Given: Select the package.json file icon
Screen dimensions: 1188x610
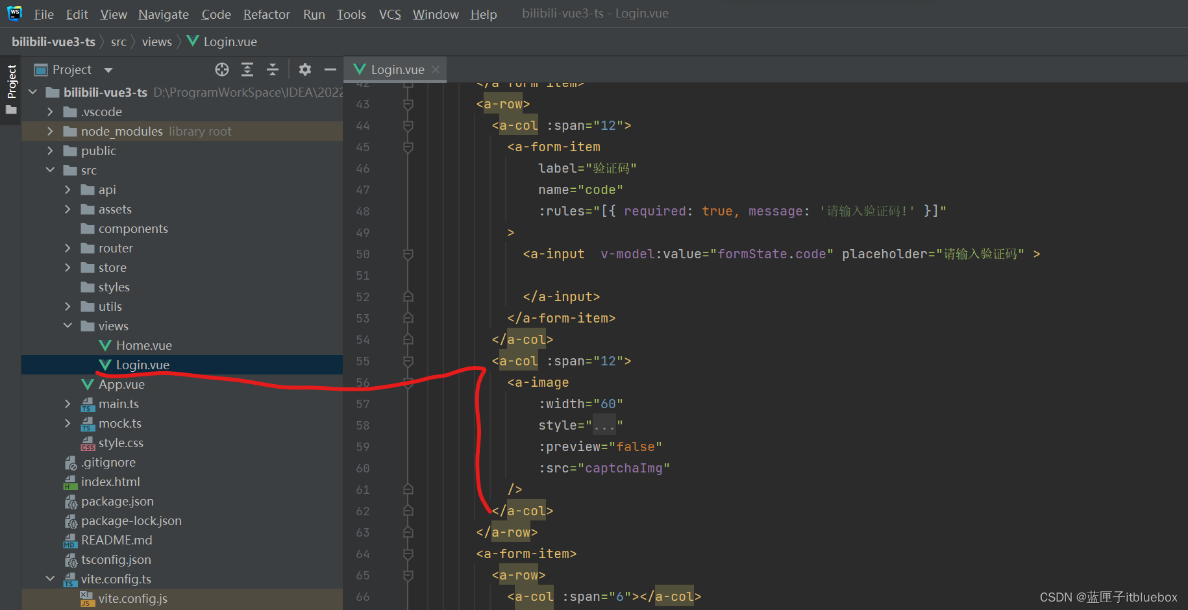Looking at the screenshot, I should pyautogui.click(x=71, y=502).
